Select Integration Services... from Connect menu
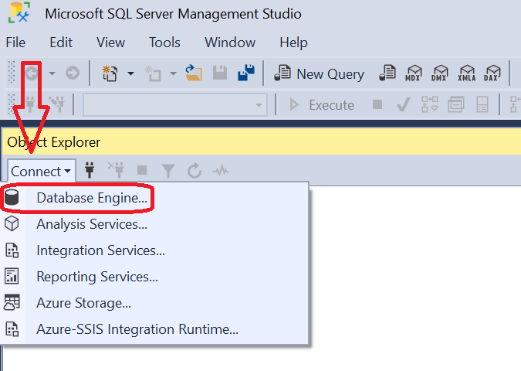Screen dimensions: 521x371 click(x=154, y=250)
